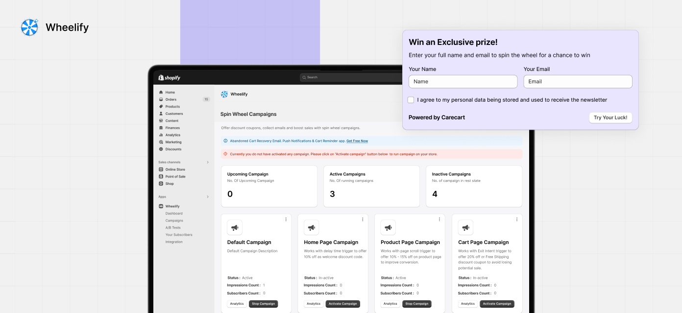Select Campaigns under Wheelify
Screen dimensions: 682x313
coord(174,221)
